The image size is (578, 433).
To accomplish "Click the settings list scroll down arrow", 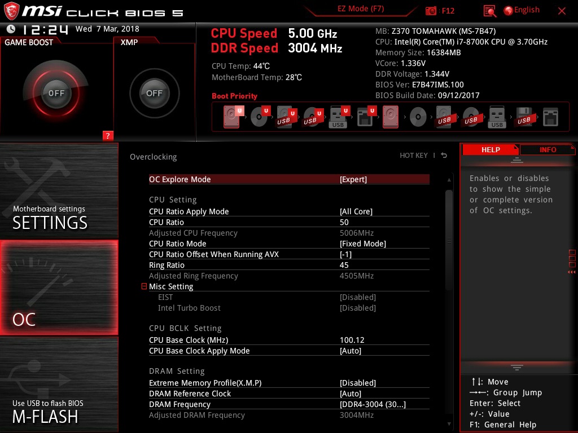I will pyautogui.click(x=449, y=424).
